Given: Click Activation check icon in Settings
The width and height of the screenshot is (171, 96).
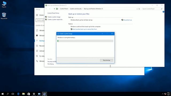Looking at the screenshot, I should pos(37,51).
